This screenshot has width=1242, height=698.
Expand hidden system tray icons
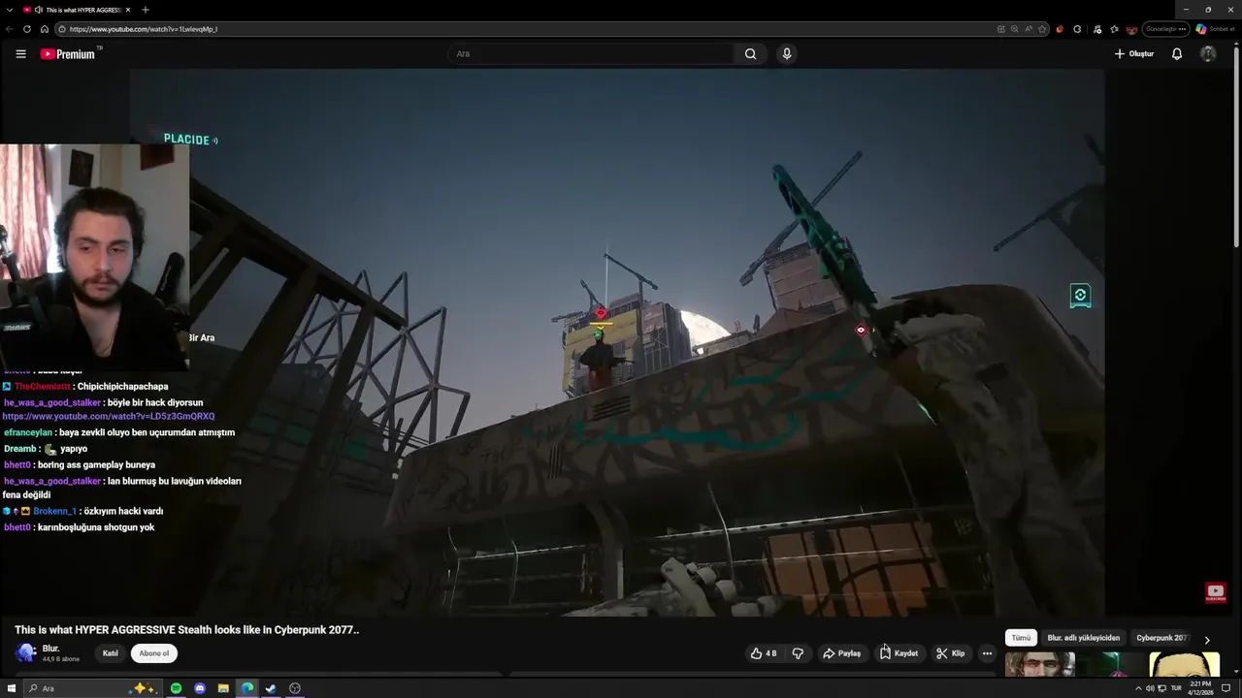tap(1138, 688)
